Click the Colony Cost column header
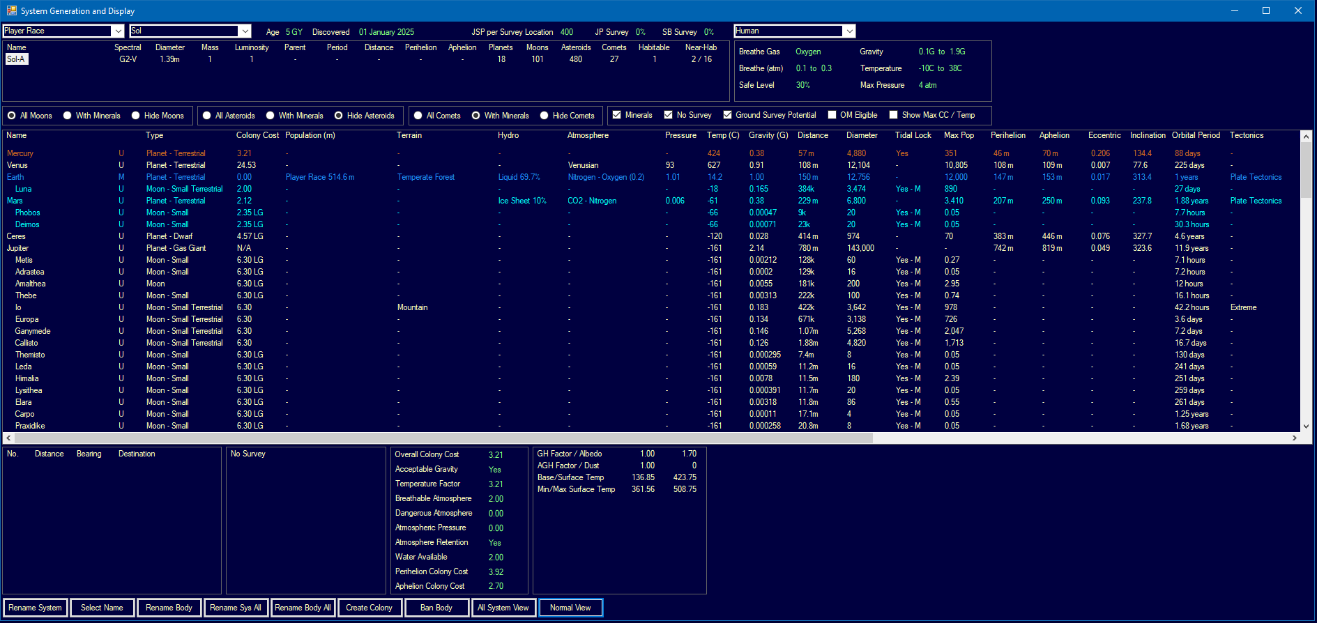Viewport: 1317px width, 623px height. pyautogui.click(x=257, y=135)
